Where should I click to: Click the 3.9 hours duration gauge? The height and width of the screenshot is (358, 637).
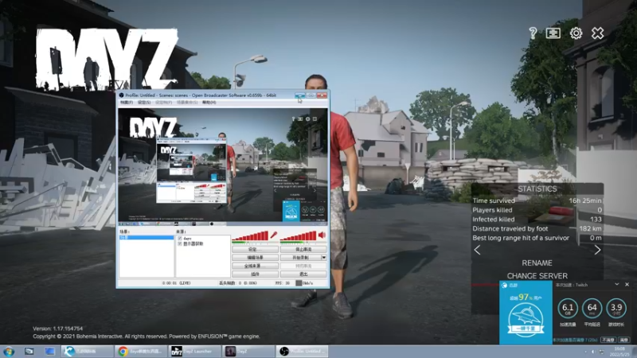click(616, 309)
